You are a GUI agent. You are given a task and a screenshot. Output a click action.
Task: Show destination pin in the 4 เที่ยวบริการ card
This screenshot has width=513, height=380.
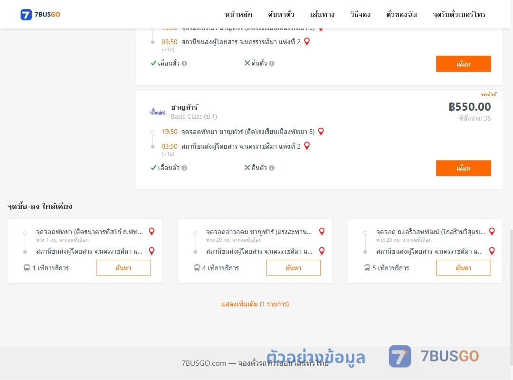tap(322, 251)
